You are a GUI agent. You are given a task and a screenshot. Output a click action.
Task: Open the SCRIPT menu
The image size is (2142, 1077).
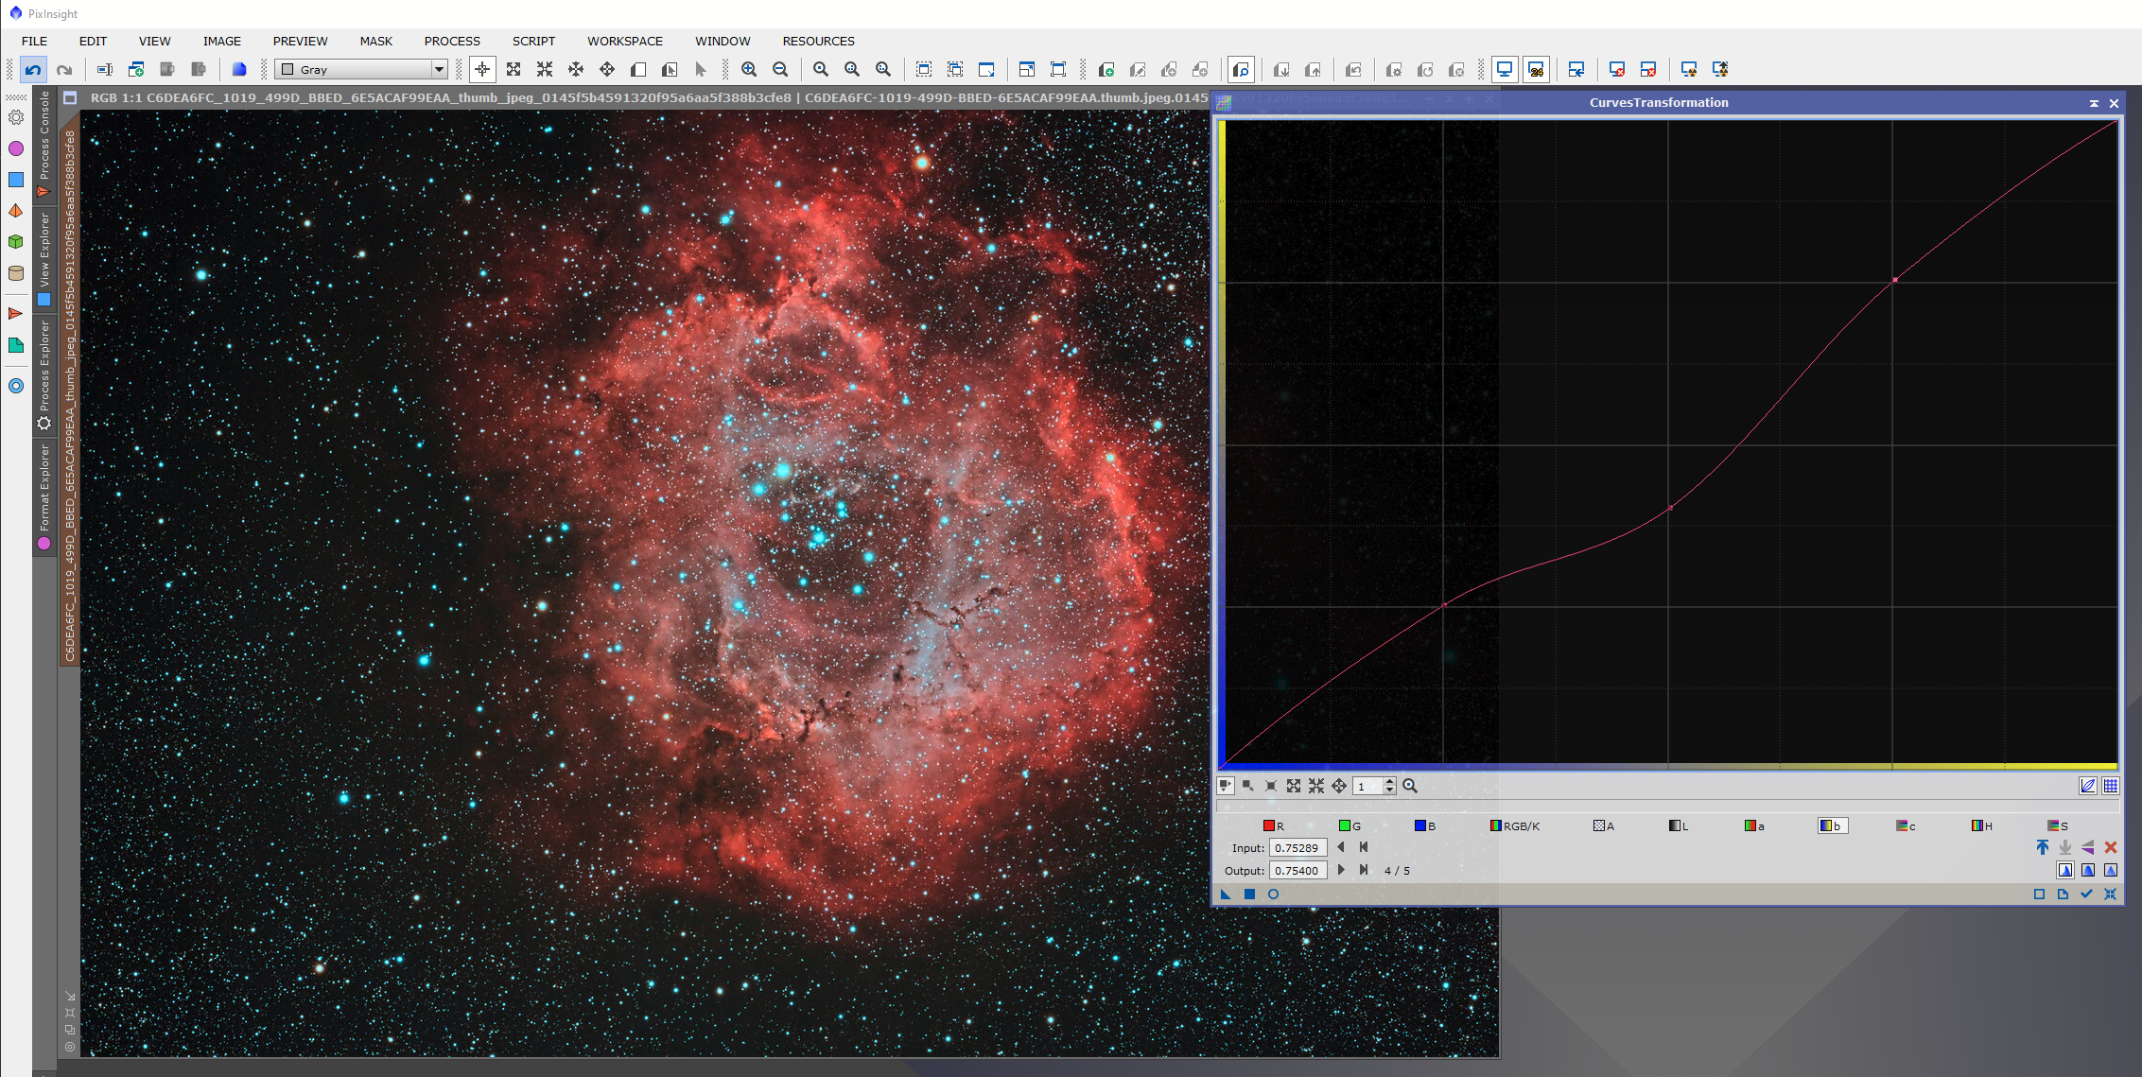533,41
